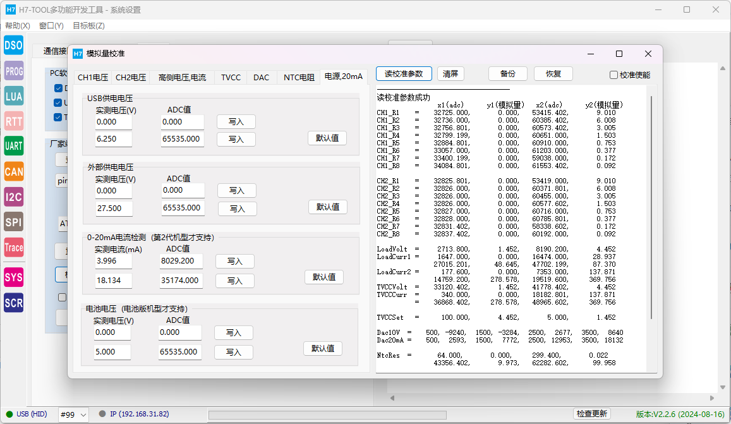Click 写入 for USB voltage 0.000 row
This screenshot has width=731, height=424.
tap(236, 122)
